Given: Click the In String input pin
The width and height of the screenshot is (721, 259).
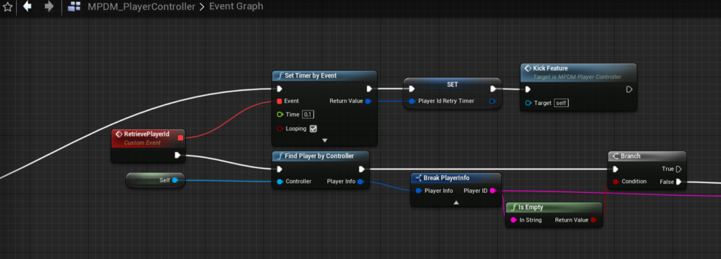Looking at the screenshot, I should pyautogui.click(x=513, y=220).
